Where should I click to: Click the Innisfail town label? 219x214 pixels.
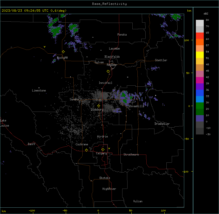(x=105, y=83)
